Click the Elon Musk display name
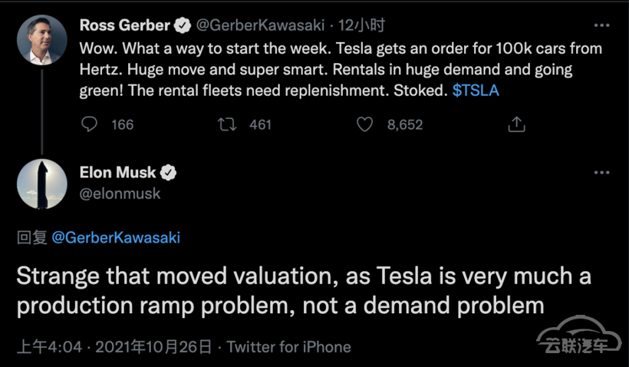The image size is (629, 367). 117,173
